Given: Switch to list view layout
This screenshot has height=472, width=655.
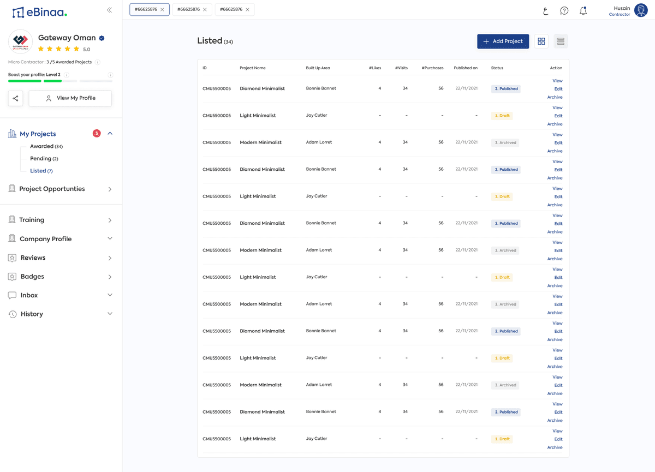Looking at the screenshot, I should coord(560,41).
